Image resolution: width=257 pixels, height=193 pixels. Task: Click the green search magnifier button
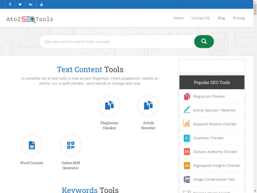[204, 42]
